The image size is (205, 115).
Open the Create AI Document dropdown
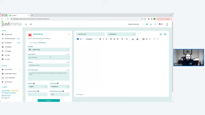coord(135,24)
